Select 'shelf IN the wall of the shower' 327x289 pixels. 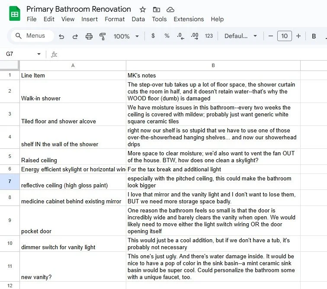[73, 137]
